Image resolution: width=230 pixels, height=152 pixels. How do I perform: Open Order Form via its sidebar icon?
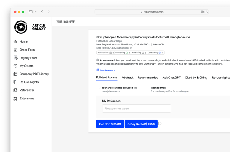[16, 50]
